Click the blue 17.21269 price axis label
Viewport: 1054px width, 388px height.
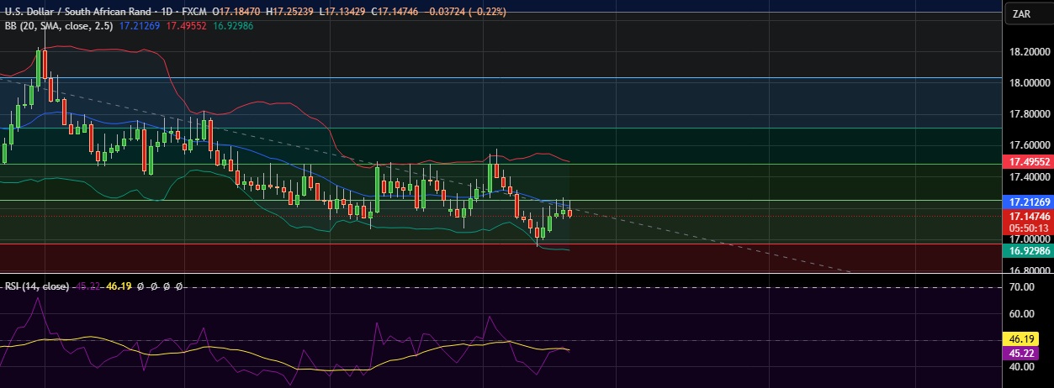click(1028, 202)
